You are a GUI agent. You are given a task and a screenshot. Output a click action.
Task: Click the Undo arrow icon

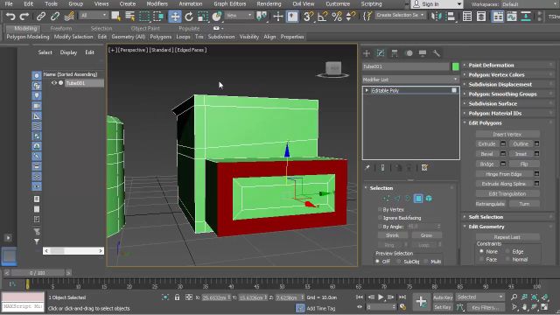10,17
